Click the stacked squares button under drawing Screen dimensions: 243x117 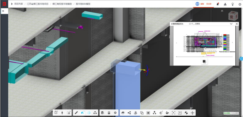[204, 61]
